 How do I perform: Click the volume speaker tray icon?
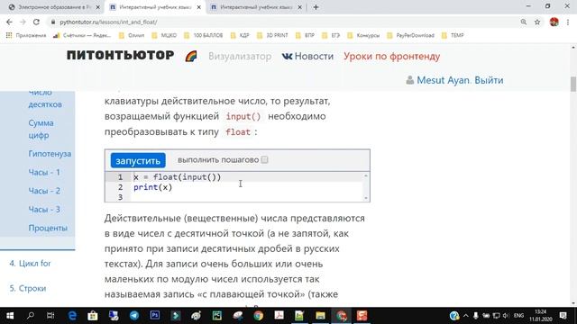[x=506, y=316]
